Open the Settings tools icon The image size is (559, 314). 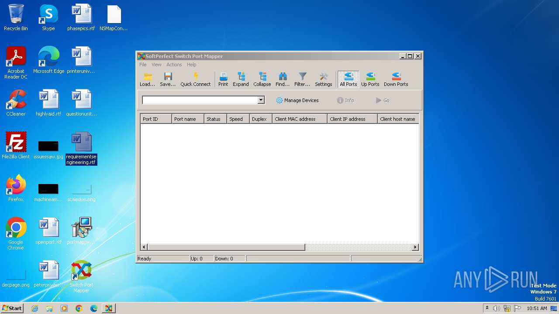pyautogui.click(x=324, y=79)
